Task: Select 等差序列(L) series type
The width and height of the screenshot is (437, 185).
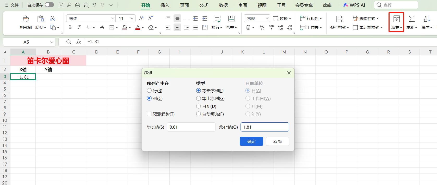Action: click(198, 91)
